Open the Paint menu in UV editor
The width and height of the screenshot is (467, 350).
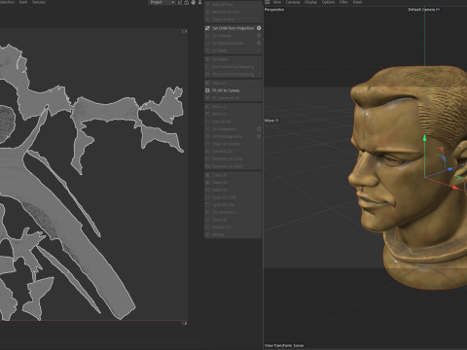(x=23, y=2)
